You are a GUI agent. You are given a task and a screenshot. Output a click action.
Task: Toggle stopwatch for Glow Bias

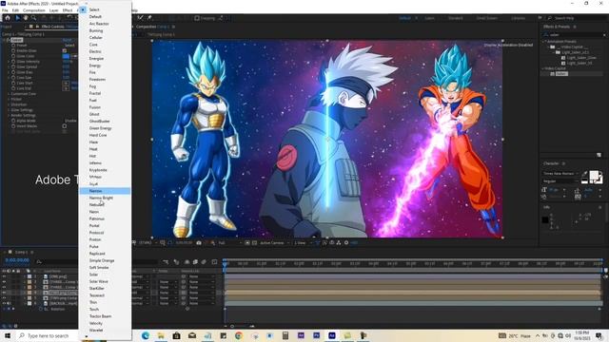13,72
